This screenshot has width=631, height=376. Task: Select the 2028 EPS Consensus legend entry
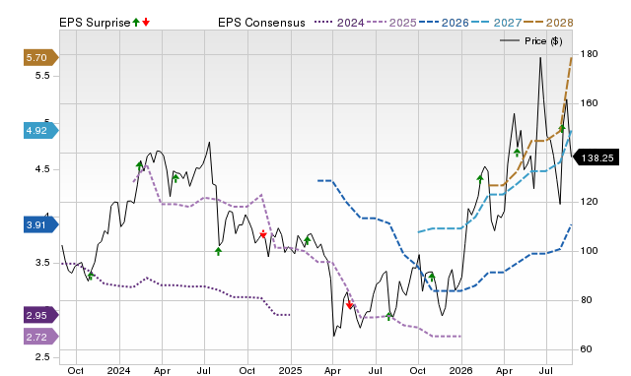tap(548, 23)
